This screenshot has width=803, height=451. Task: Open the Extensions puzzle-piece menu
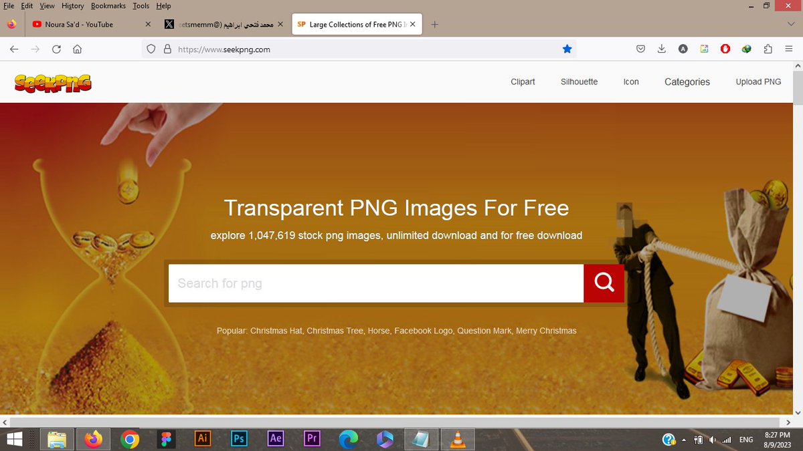point(768,49)
